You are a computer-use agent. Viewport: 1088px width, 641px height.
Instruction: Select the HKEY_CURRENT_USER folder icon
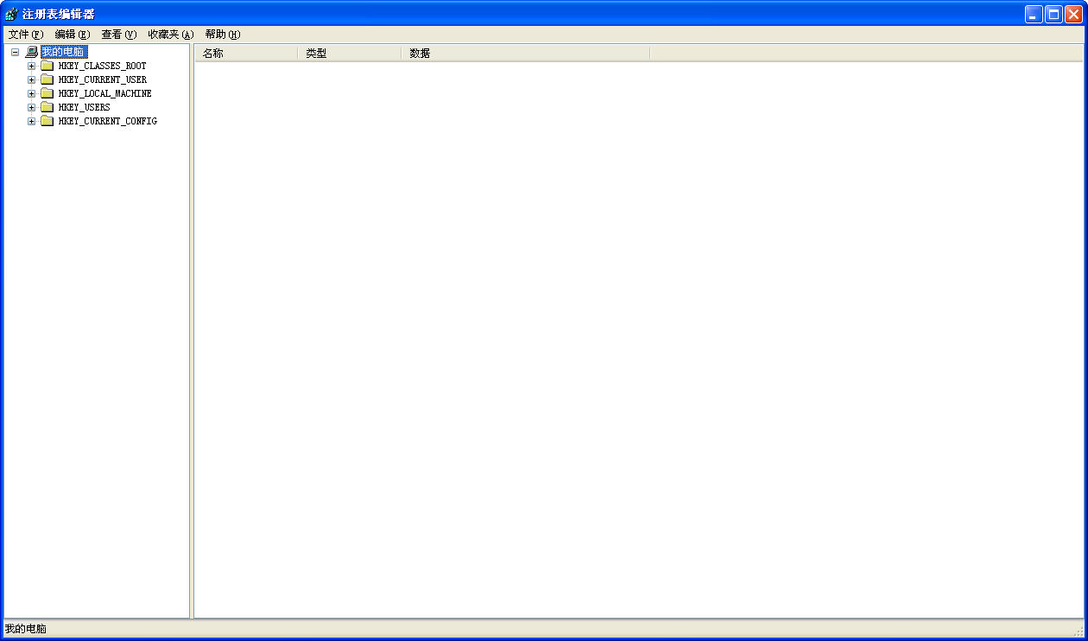coord(47,80)
